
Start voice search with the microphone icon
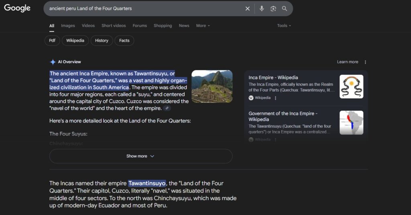tap(262, 8)
